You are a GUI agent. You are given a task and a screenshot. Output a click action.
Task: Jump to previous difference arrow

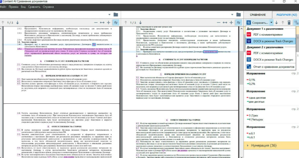point(283,23)
